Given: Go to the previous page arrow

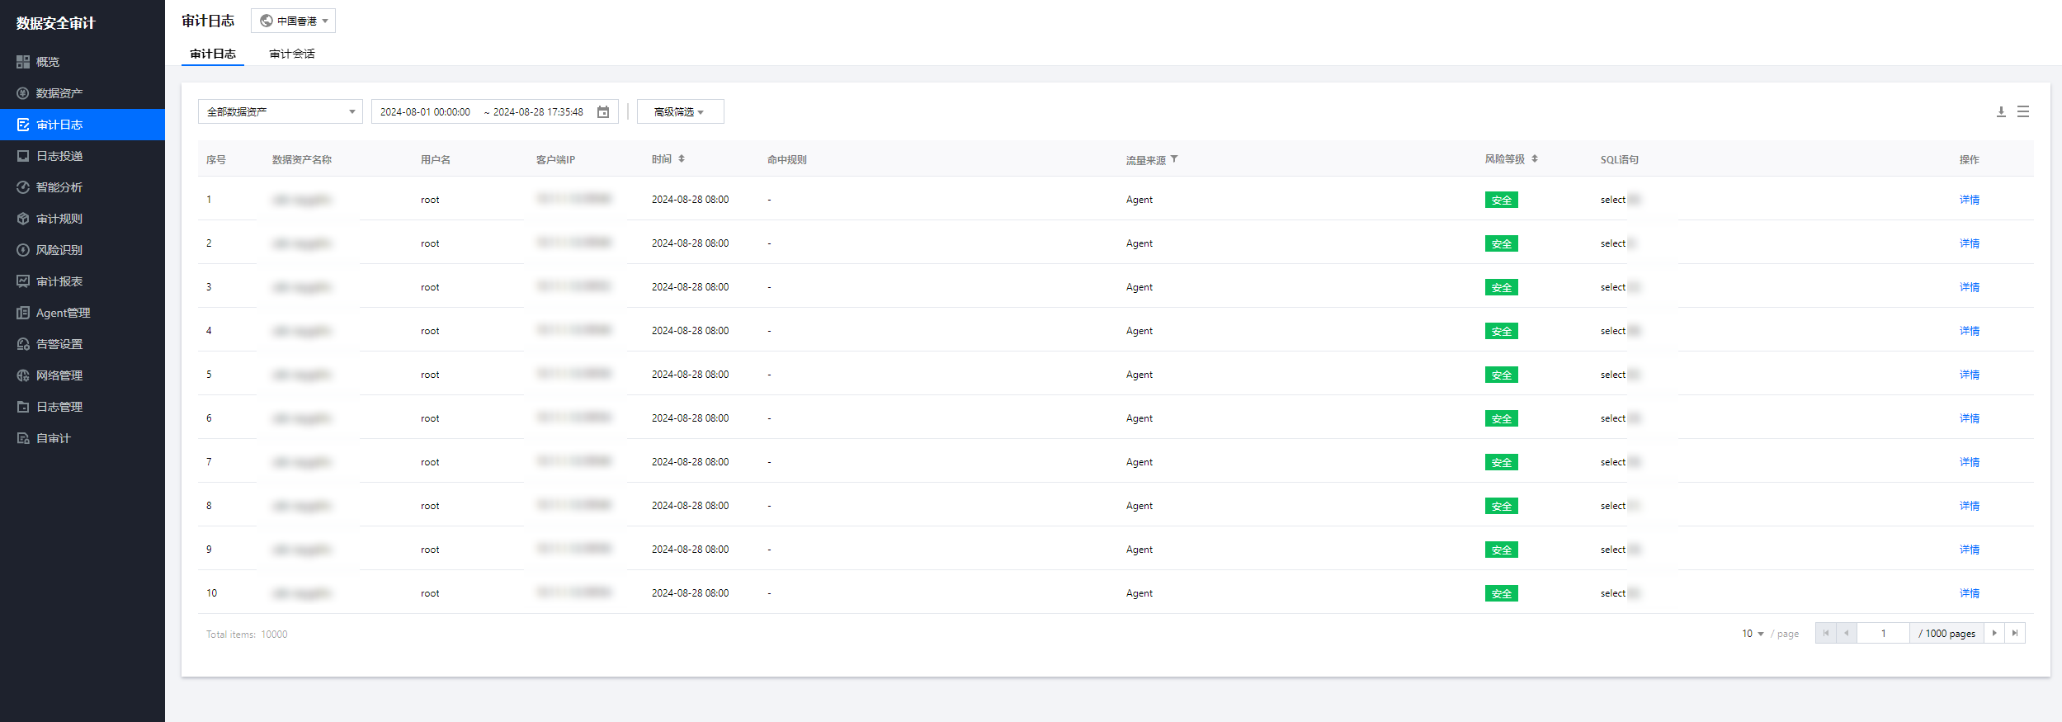Looking at the screenshot, I should click(1847, 633).
